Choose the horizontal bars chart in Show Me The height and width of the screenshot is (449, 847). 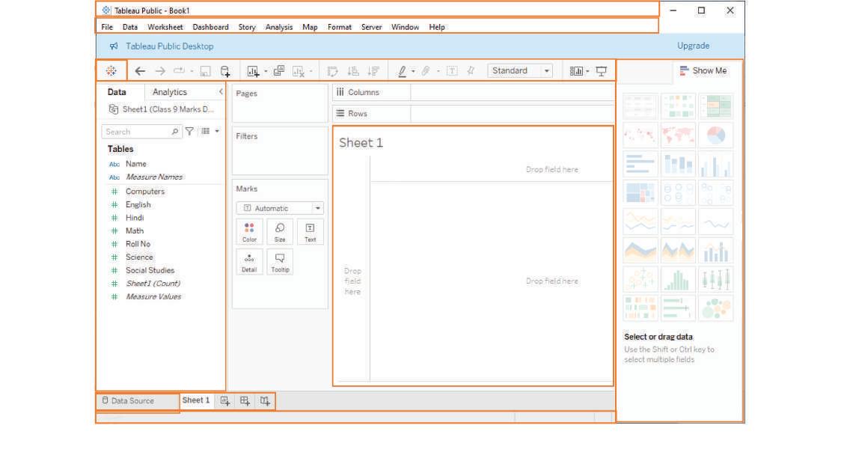click(640, 164)
